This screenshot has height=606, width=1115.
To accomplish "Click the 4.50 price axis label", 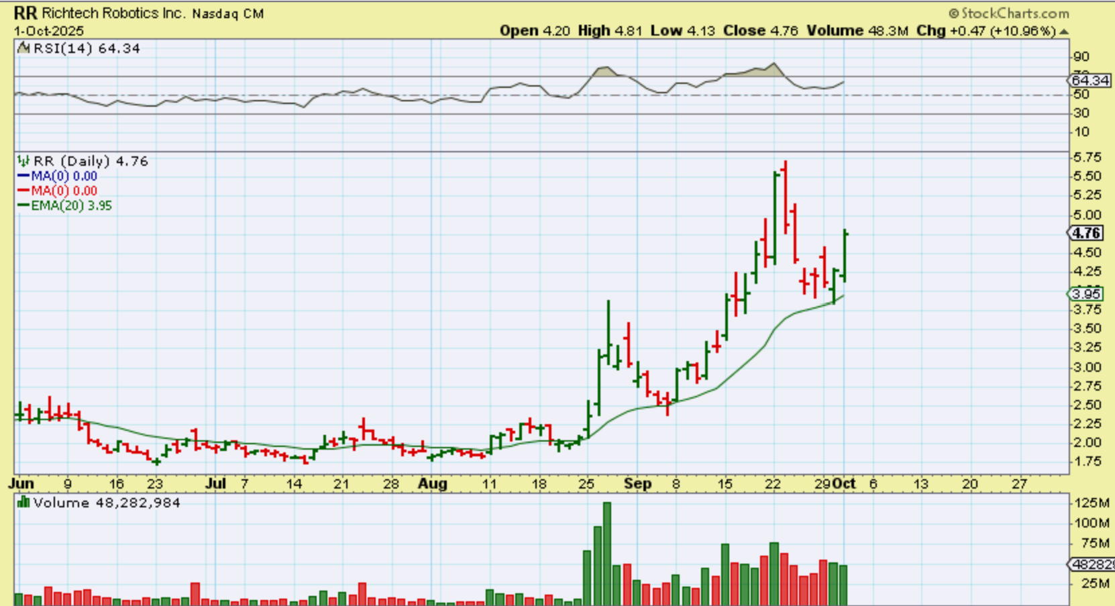I will (1087, 253).
